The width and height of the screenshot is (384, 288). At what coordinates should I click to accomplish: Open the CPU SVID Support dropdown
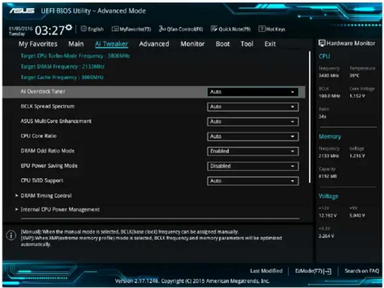click(x=253, y=181)
